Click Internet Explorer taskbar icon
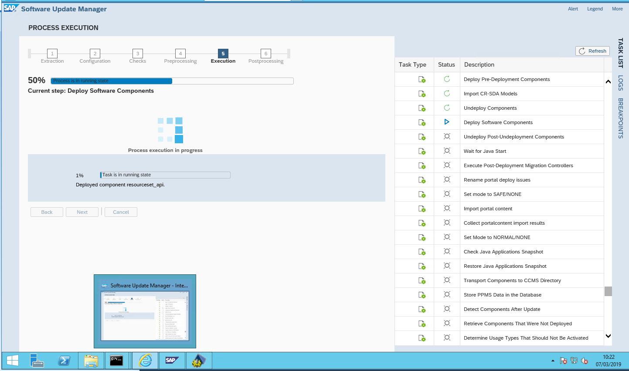Screen dimensions: 629x371 [x=145, y=361]
